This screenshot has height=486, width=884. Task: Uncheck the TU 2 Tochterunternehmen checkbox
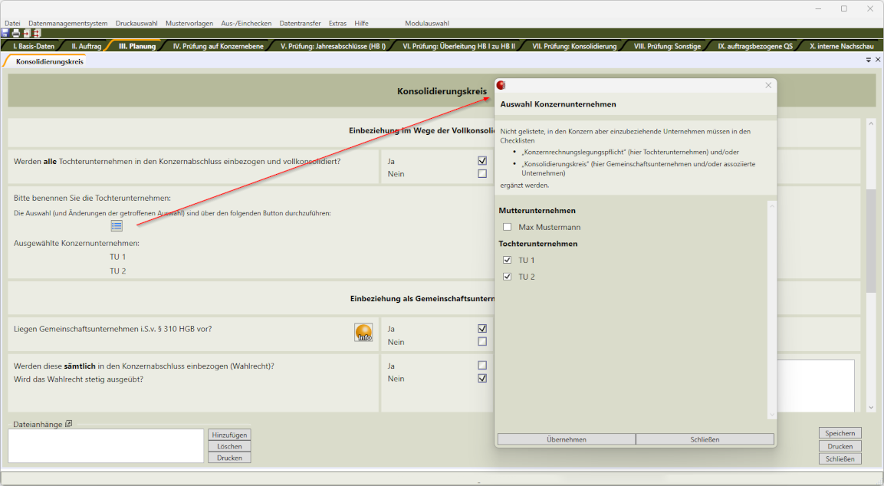(507, 277)
